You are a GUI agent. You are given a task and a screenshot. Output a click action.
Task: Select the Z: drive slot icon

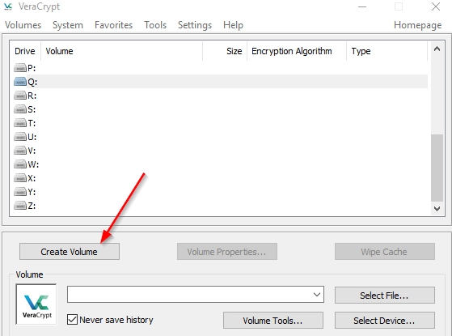coord(20,206)
